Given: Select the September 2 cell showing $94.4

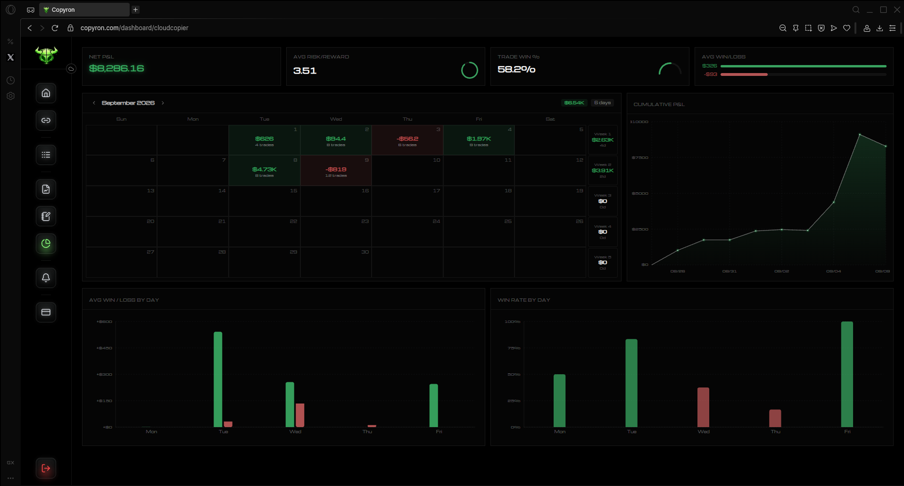Looking at the screenshot, I should 336,140.
